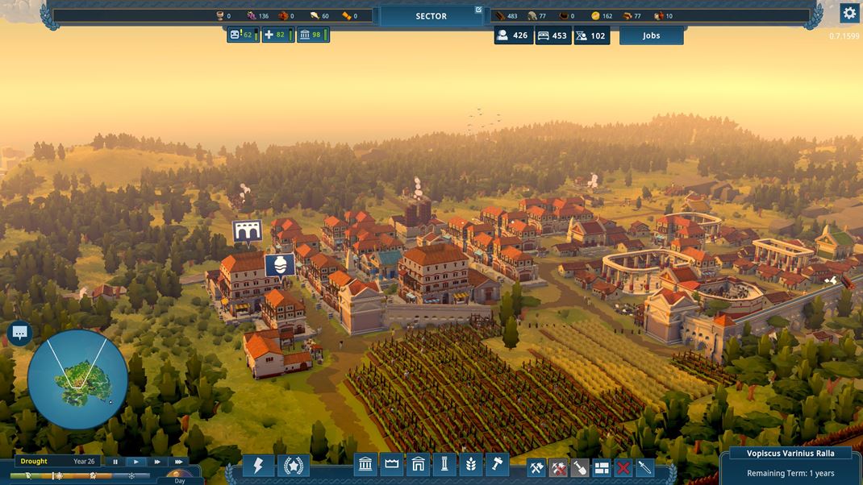Click the red X demolish tool
The image size is (863, 485).
[623, 467]
